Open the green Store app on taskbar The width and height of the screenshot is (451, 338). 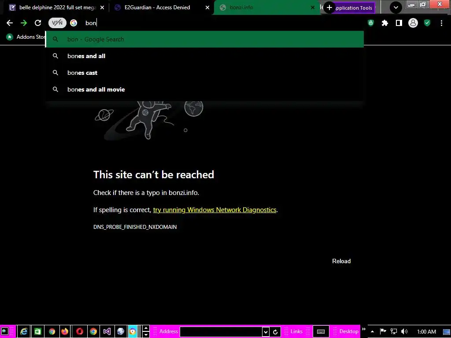(x=38, y=331)
